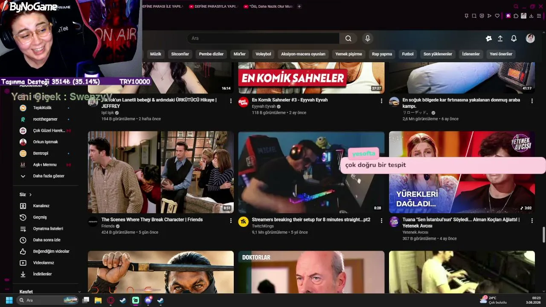Click the star badge icon beside upload
The height and width of the screenshot is (307, 546).
click(489, 38)
